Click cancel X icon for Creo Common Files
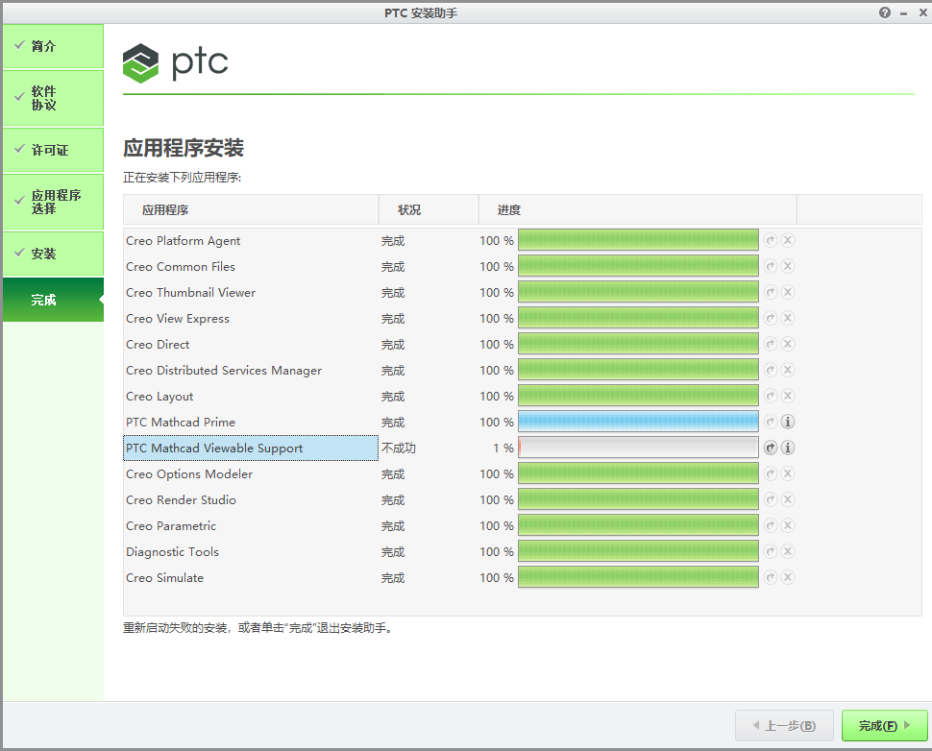This screenshot has width=932, height=751. click(788, 266)
